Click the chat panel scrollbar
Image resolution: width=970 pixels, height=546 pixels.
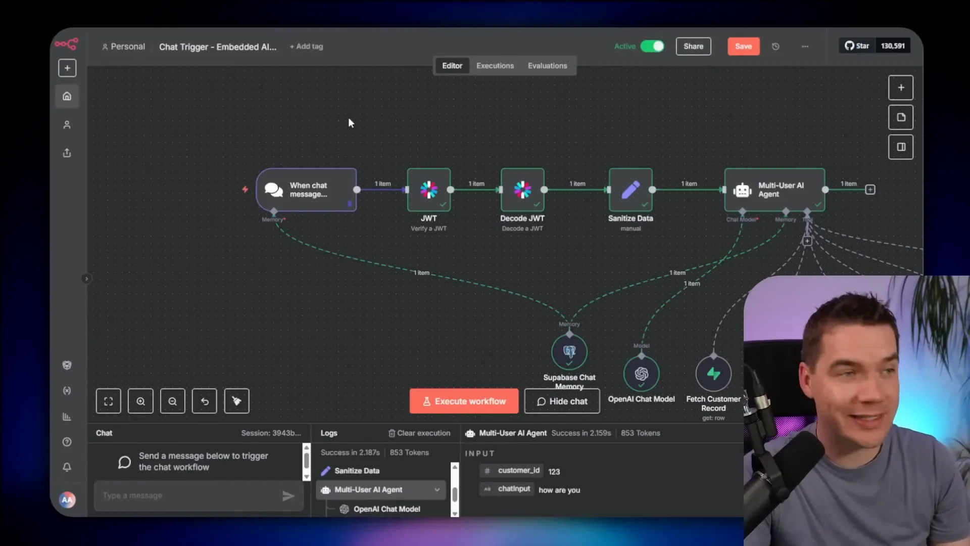306,462
